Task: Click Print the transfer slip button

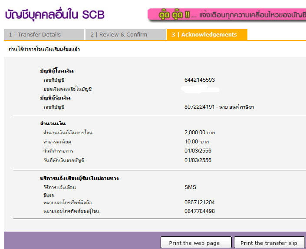Action: tap(269, 243)
